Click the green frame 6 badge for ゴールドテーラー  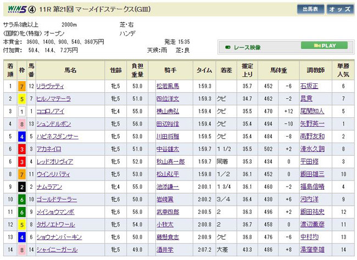click(21, 200)
